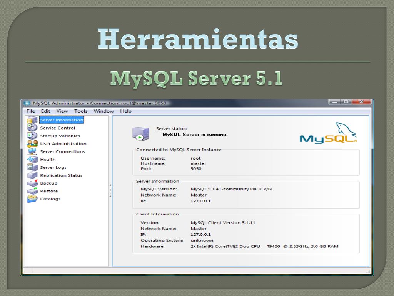
Task: Open the File menu
Action: (31, 111)
